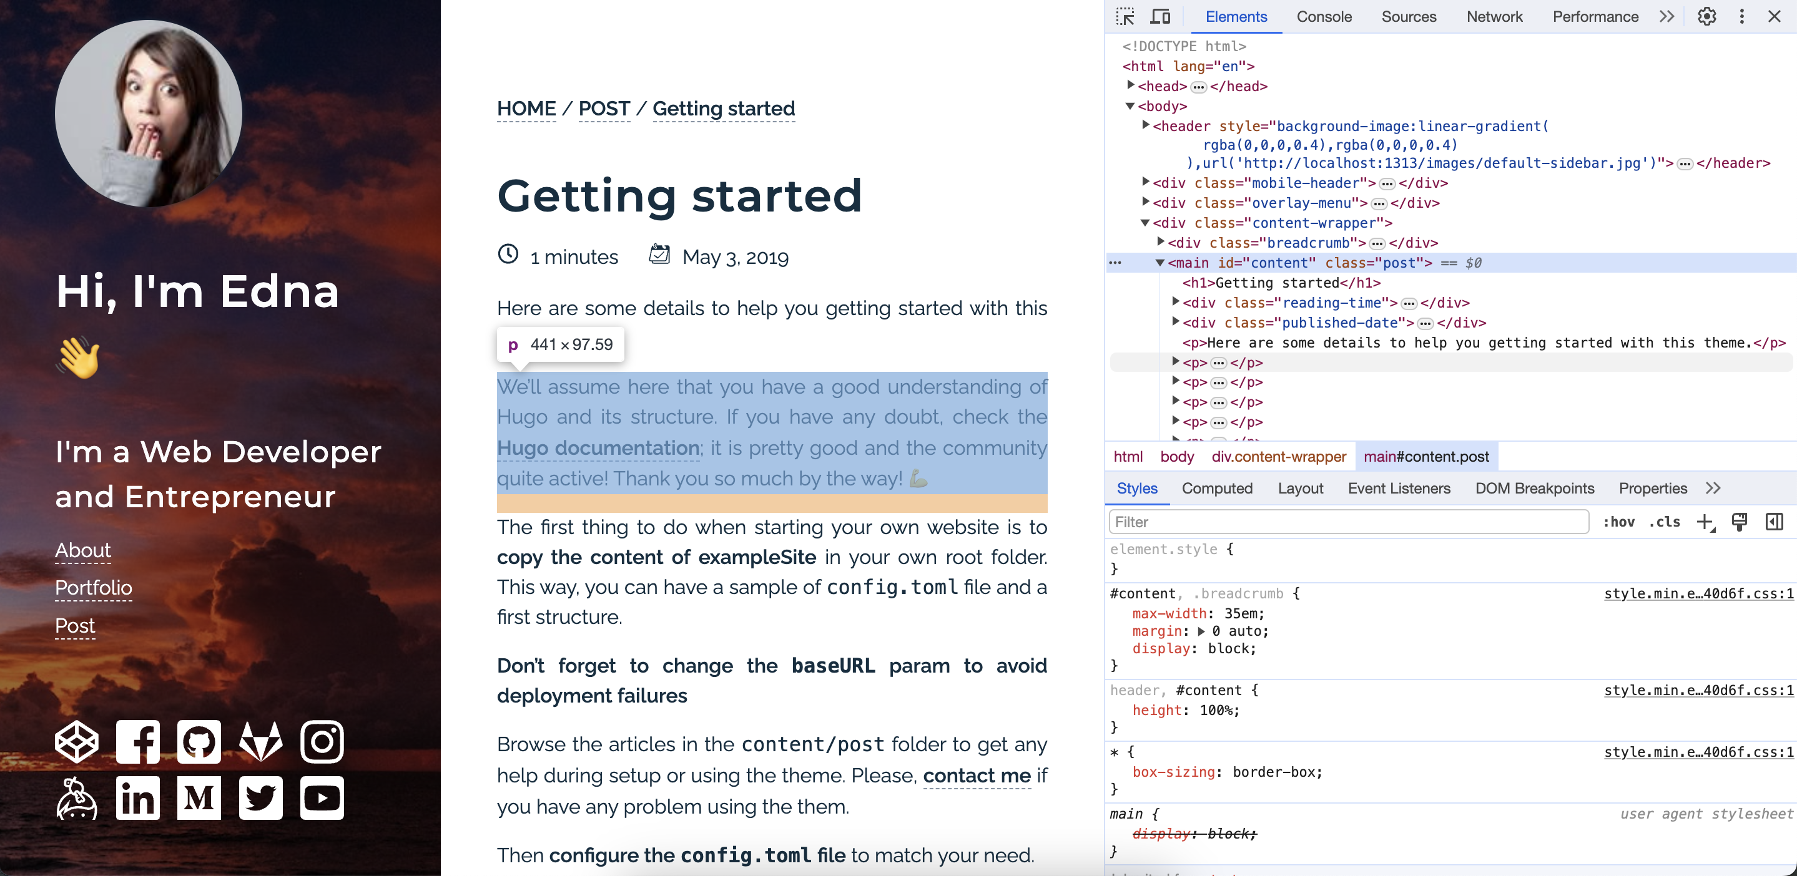Toggle the device toolbar icon

pos(1161,17)
